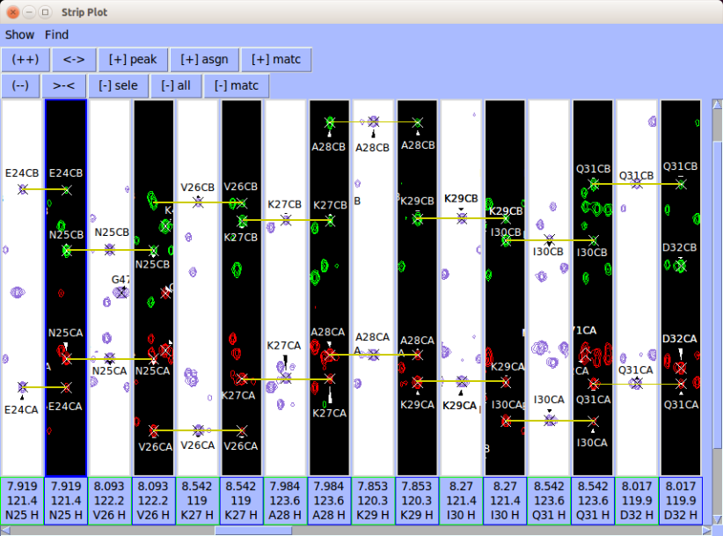Select the D32CB peak marker
Screen dimensions: 723x536
(681, 266)
